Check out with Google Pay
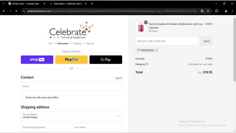The image size is (236, 133). [x=106, y=60]
